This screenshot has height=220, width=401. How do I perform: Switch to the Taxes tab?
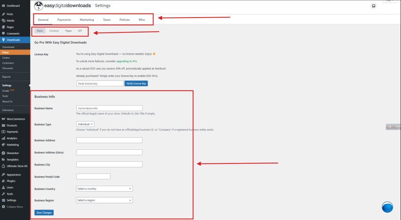click(107, 20)
